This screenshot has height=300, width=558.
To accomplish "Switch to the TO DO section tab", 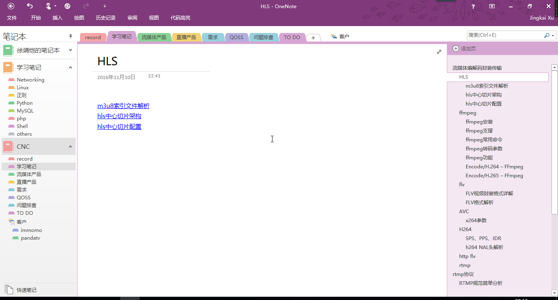I will pos(292,37).
